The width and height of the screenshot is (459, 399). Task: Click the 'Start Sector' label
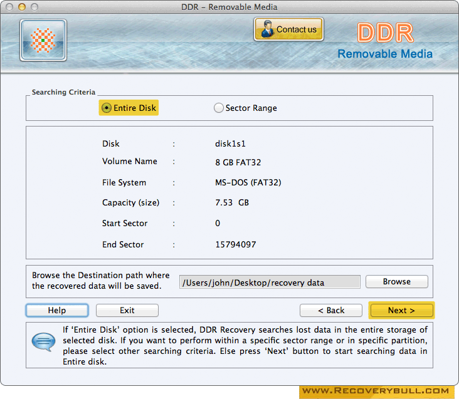125,224
